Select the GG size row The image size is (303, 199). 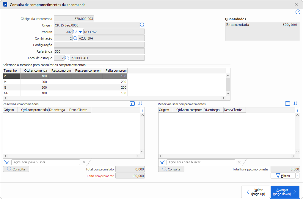12,93
